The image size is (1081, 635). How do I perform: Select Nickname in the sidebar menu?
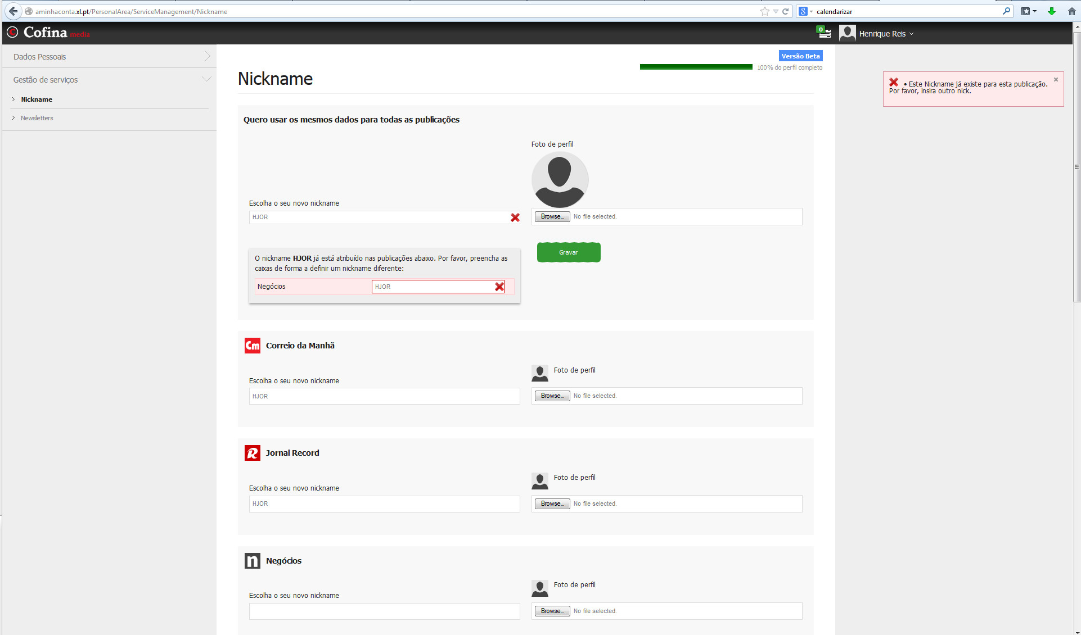click(x=37, y=99)
